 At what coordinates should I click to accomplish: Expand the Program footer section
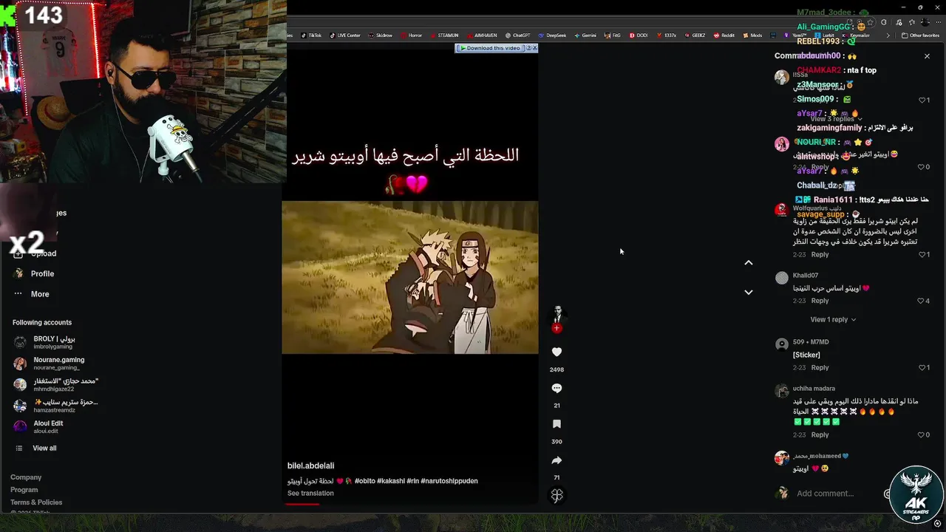click(x=24, y=490)
